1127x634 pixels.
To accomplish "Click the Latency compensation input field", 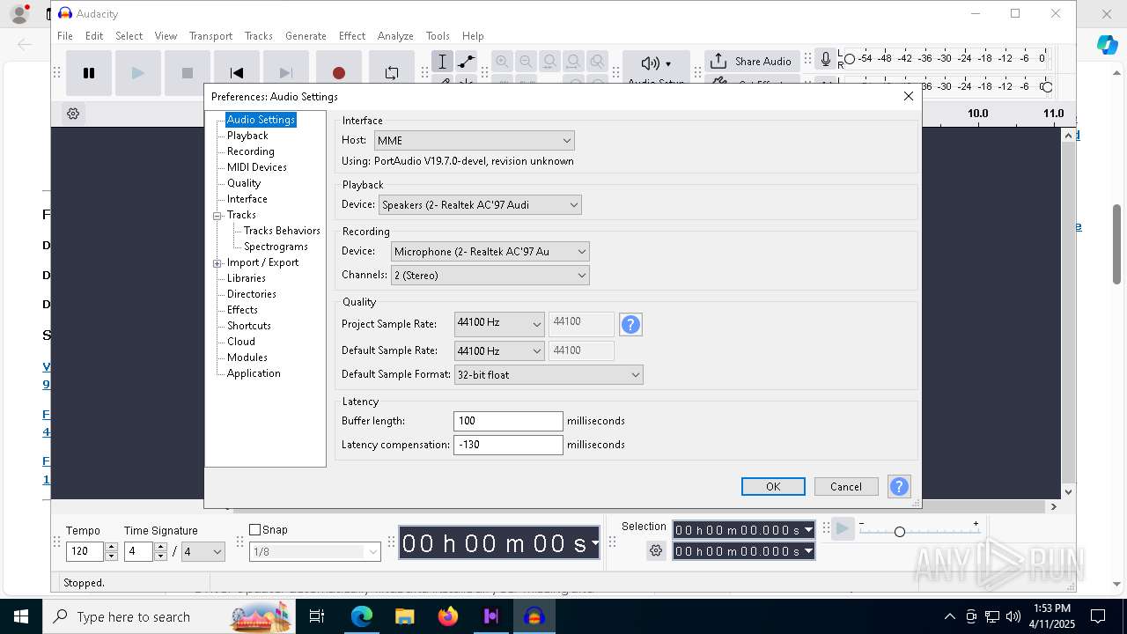I will [x=508, y=445].
